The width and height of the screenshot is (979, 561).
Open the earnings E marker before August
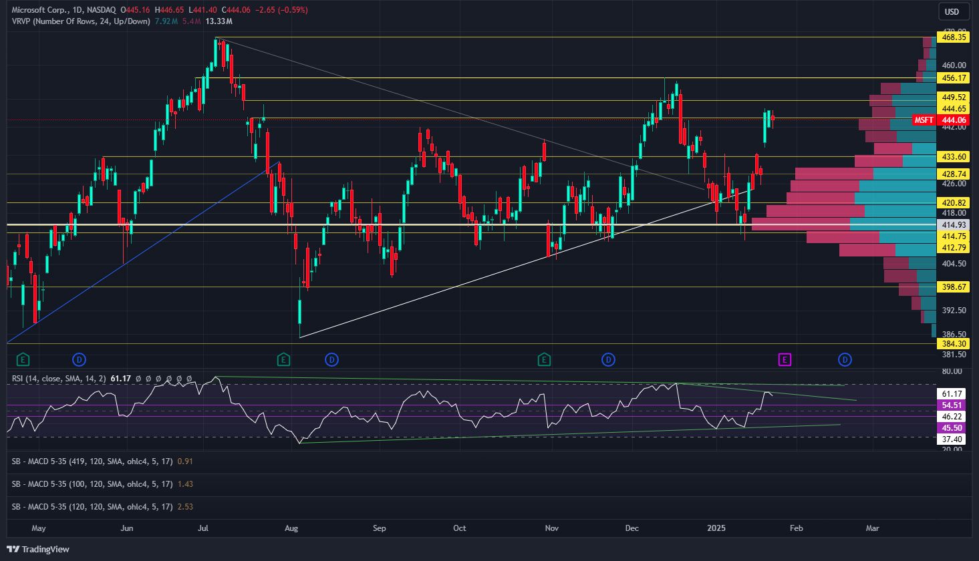[x=283, y=360]
